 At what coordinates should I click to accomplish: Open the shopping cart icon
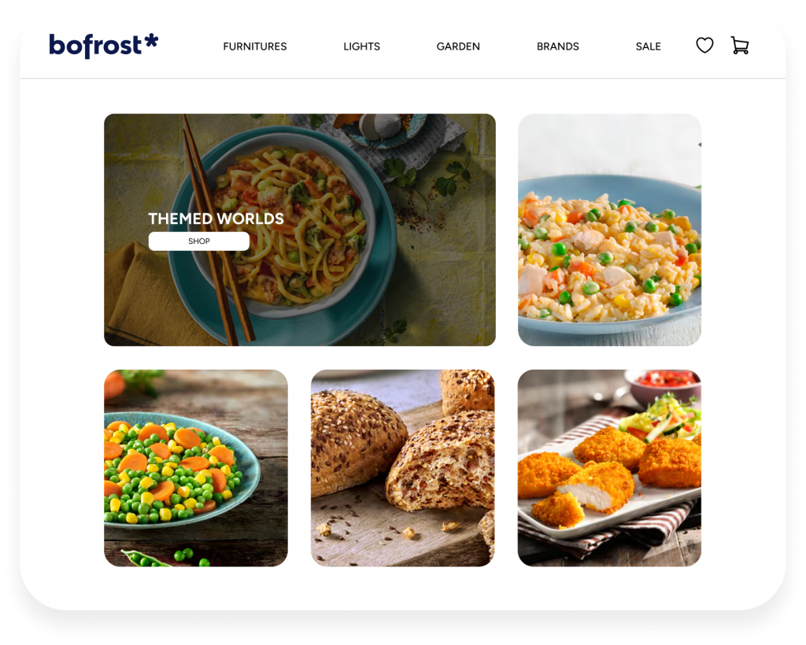point(740,46)
